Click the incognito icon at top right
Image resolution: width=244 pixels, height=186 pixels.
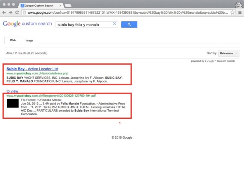238,5
